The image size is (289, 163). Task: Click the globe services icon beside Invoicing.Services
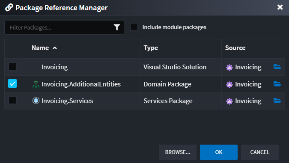[36, 101]
